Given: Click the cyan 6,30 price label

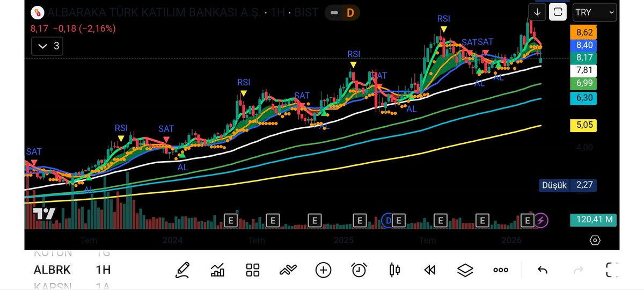Looking at the screenshot, I should point(584,98).
